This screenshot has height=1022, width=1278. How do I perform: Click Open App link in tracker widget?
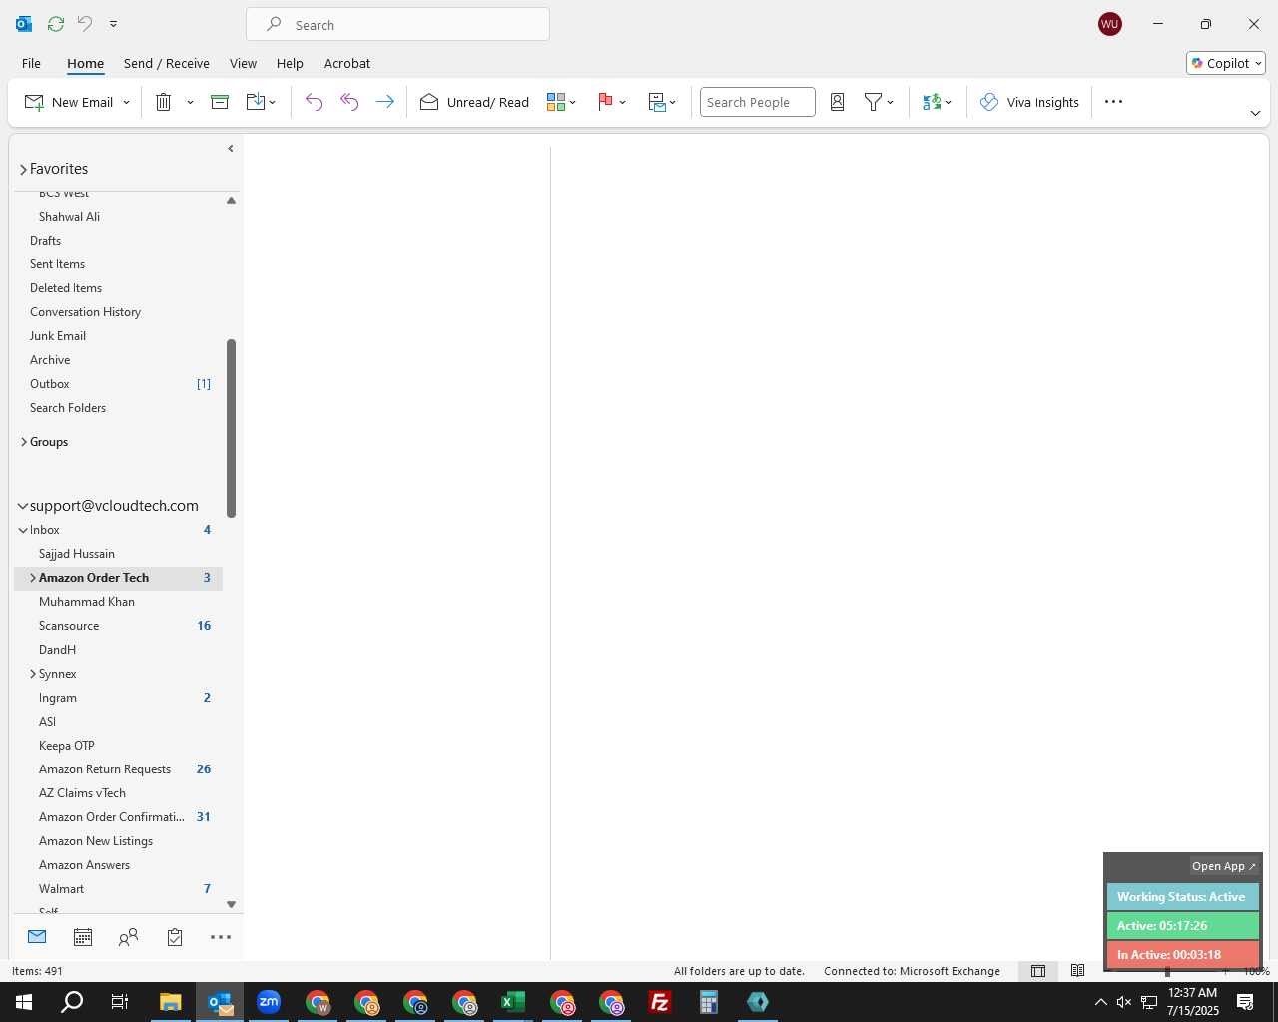pos(1224,866)
